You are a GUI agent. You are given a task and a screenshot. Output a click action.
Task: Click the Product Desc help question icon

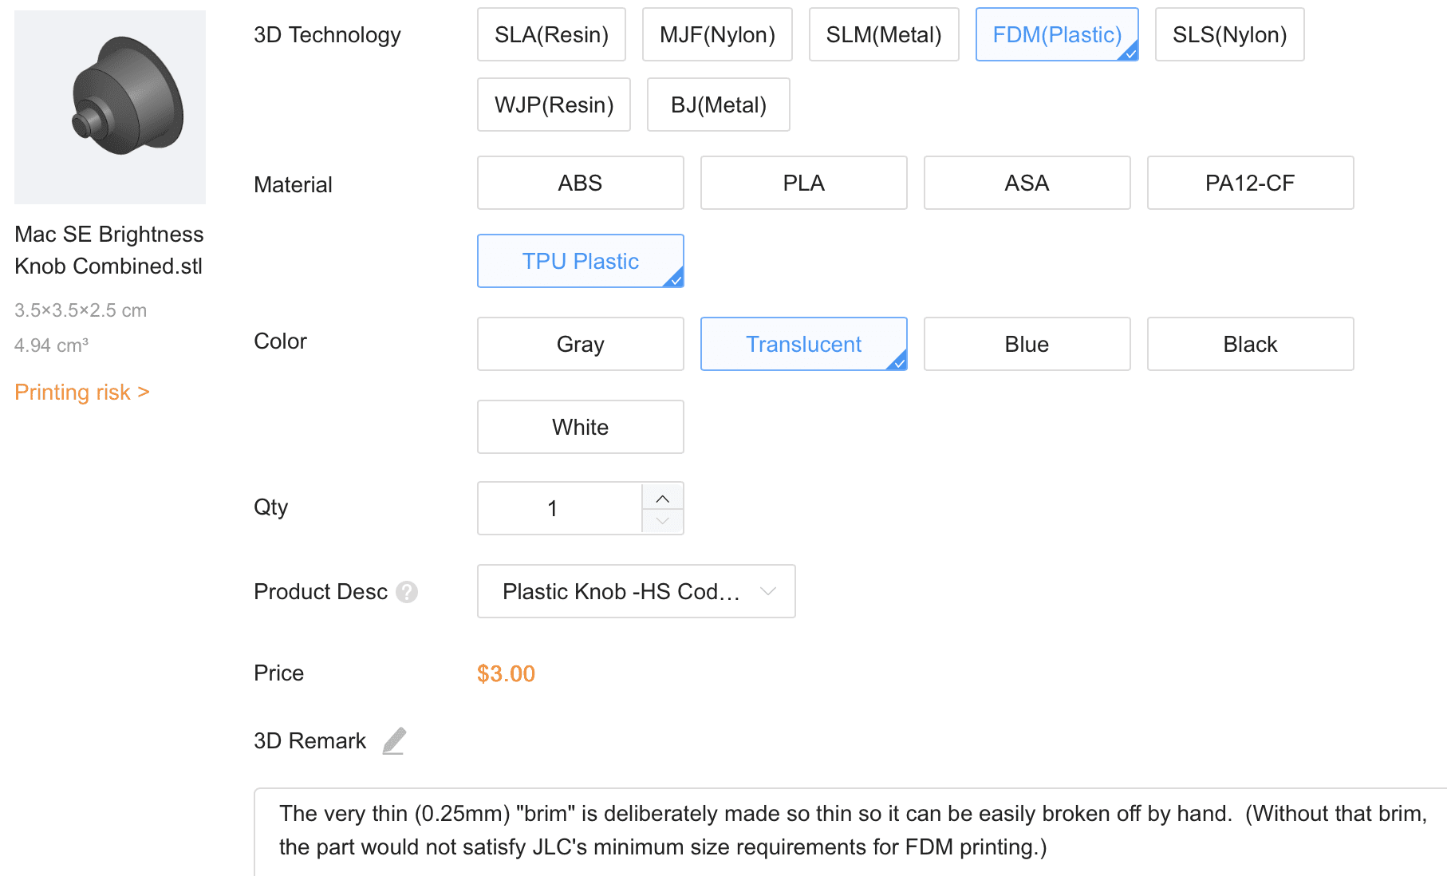407,592
